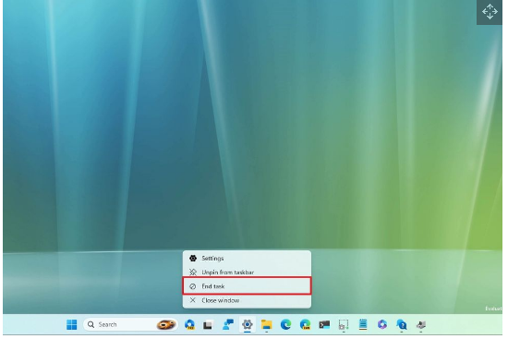The image size is (508, 339).
Task: Click the taskbar Search box
Action: 130,324
